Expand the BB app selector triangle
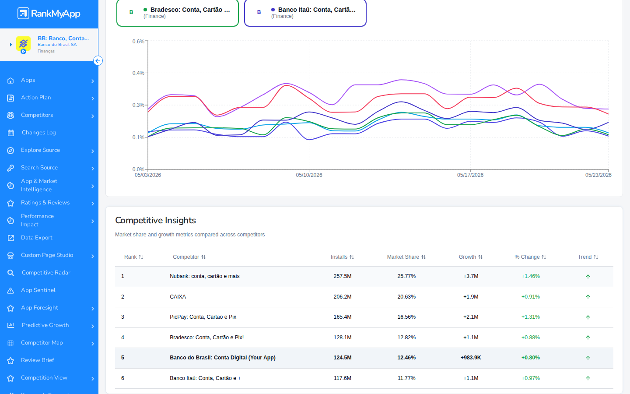This screenshot has height=394, width=630. [x=11, y=45]
